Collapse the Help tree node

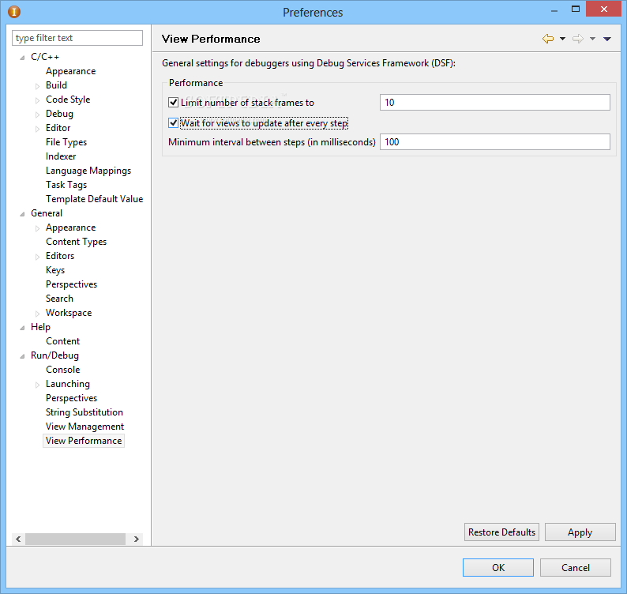22,328
